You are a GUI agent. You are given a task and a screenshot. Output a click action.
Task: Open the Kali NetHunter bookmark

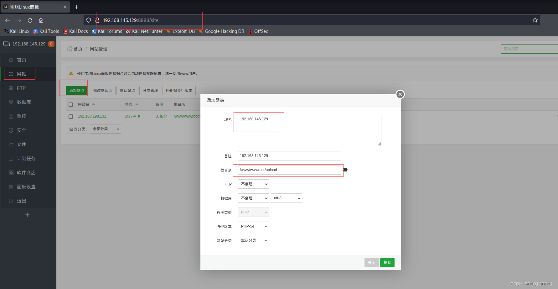click(144, 31)
